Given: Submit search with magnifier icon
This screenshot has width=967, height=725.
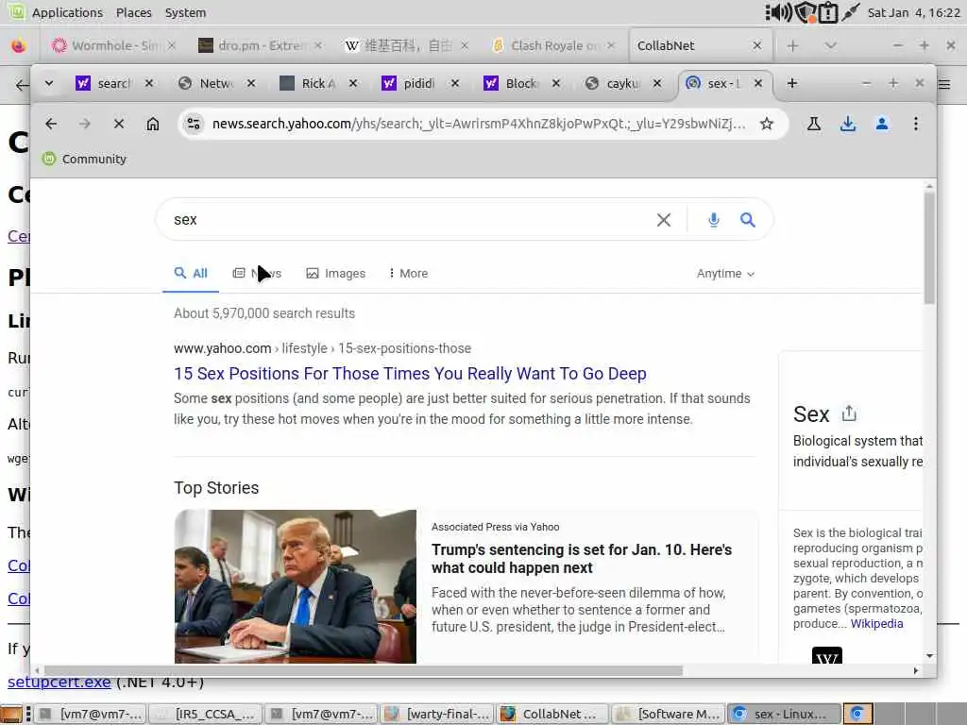Looking at the screenshot, I should [x=748, y=220].
